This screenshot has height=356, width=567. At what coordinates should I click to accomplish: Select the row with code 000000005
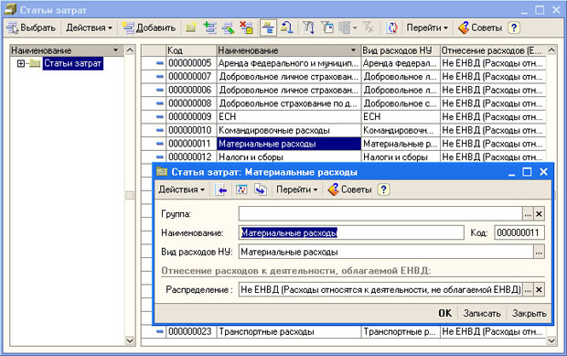click(x=344, y=63)
